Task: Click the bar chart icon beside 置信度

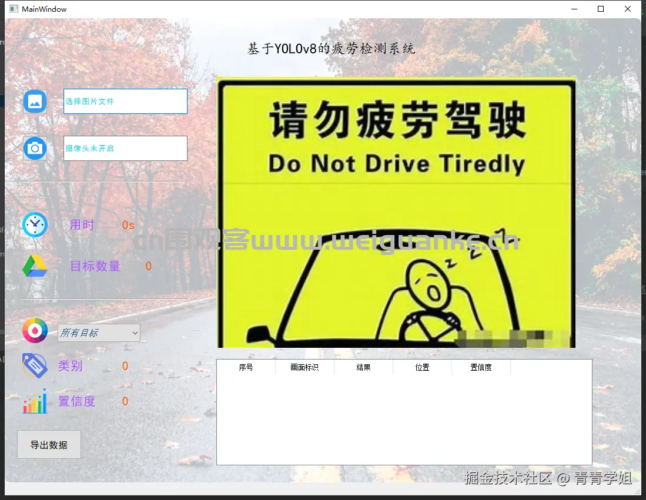Action: (x=35, y=401)
